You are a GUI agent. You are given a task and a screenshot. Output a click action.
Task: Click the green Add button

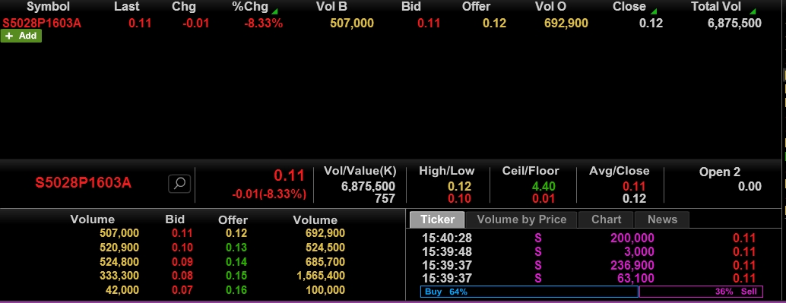21,36
